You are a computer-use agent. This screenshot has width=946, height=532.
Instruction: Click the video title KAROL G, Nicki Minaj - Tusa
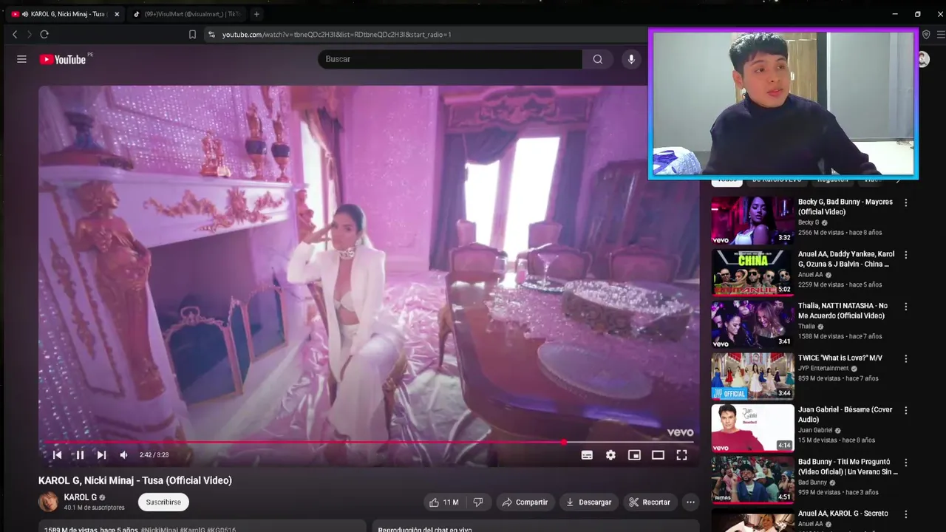(x=135, y=480)
